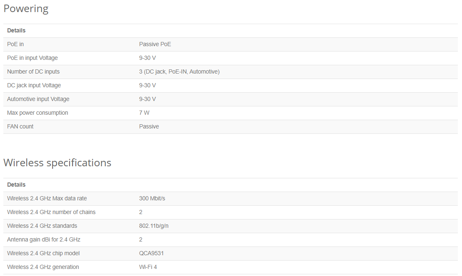Screen dimensions: 462x276
Task: Click the FAN count label
Action: pos(20,126)
